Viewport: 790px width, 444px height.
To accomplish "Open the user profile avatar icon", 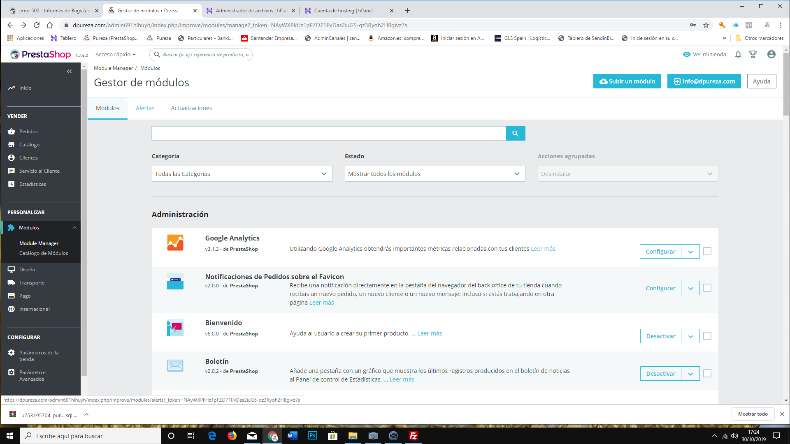I will pyautogui.click(x=771, y=54).
